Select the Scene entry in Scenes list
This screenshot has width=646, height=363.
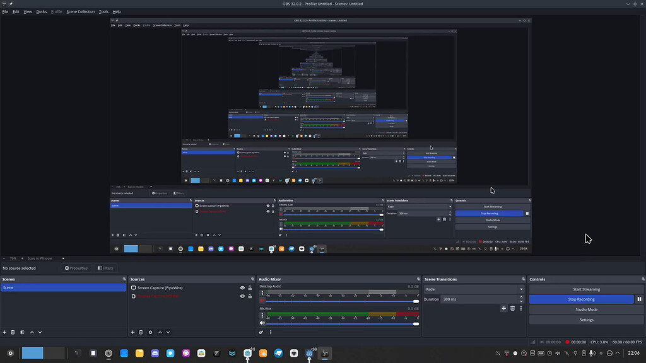pyautogui.click(x=64, y=287)
